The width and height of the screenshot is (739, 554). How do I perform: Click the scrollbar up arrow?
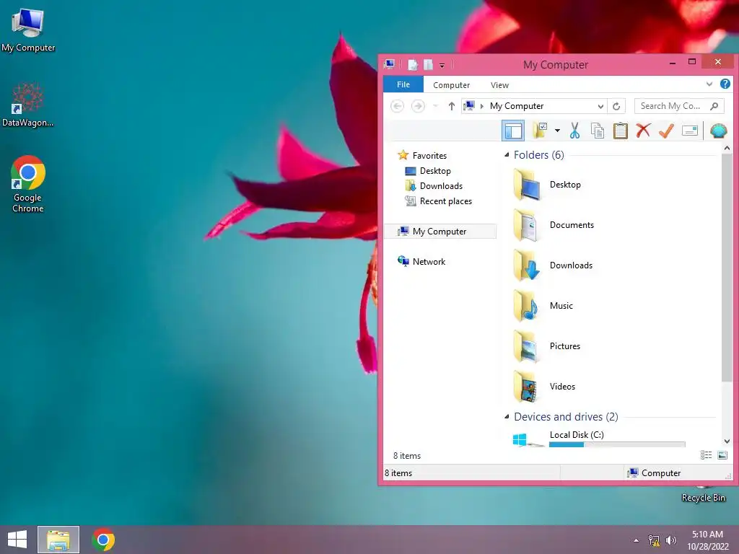[727, 148]
